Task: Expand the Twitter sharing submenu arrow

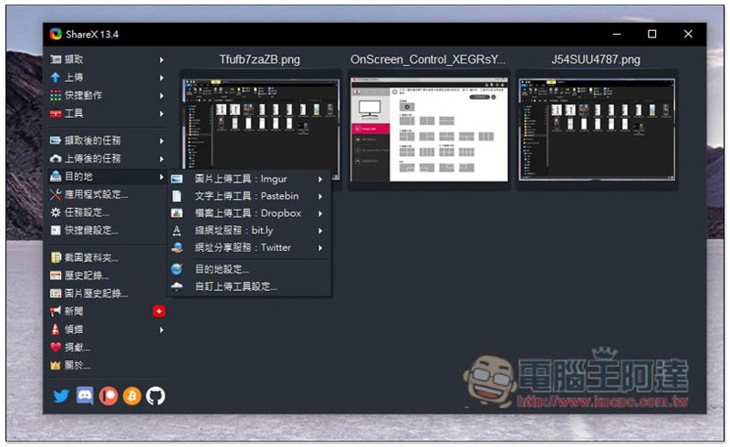Action: (320, 248)
